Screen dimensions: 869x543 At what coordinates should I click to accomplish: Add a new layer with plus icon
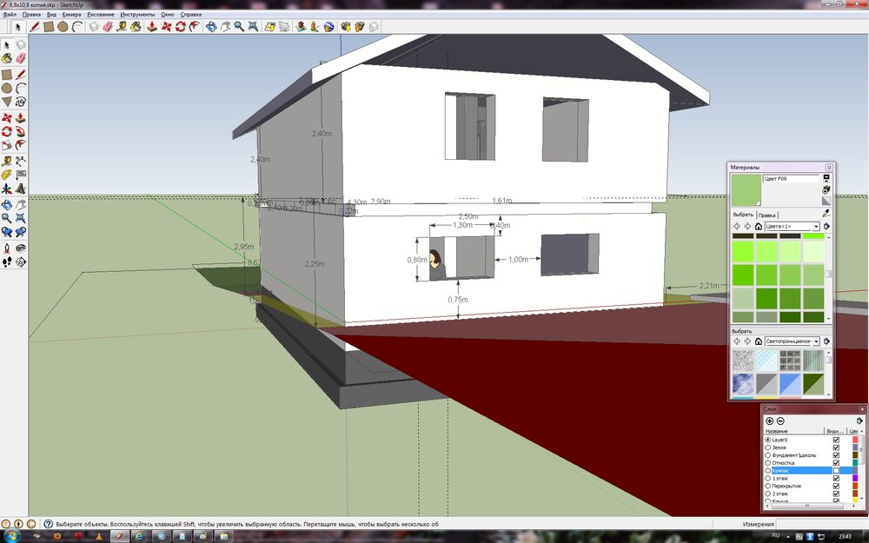[769, 420]
